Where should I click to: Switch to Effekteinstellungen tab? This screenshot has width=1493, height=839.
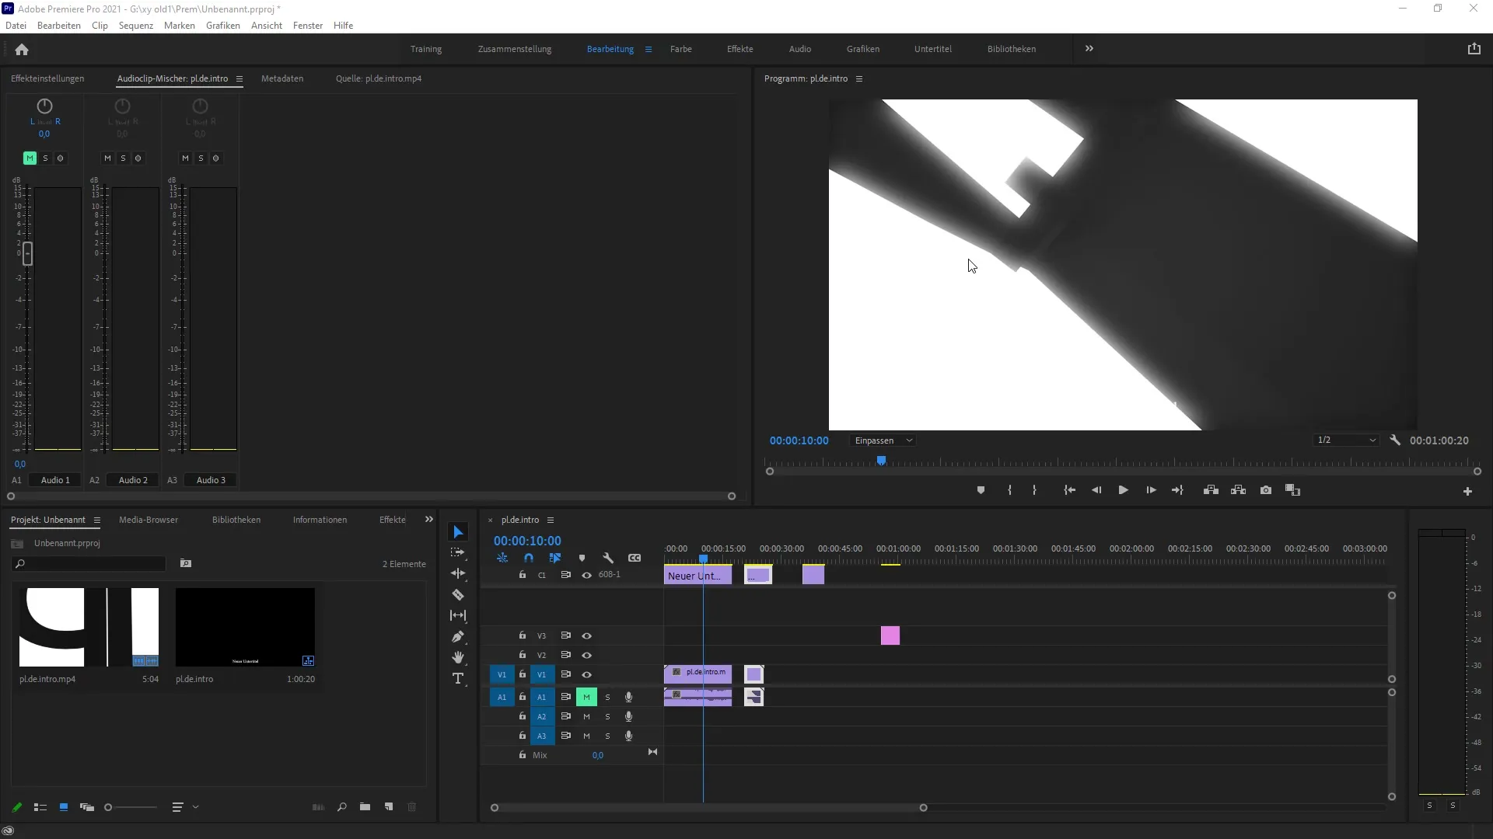[x=47, y=78]
